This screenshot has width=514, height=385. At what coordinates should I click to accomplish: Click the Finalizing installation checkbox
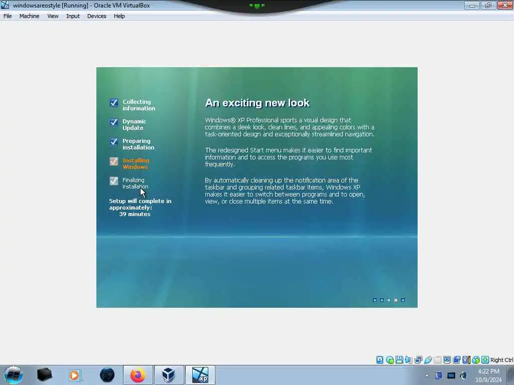[114, 181]
